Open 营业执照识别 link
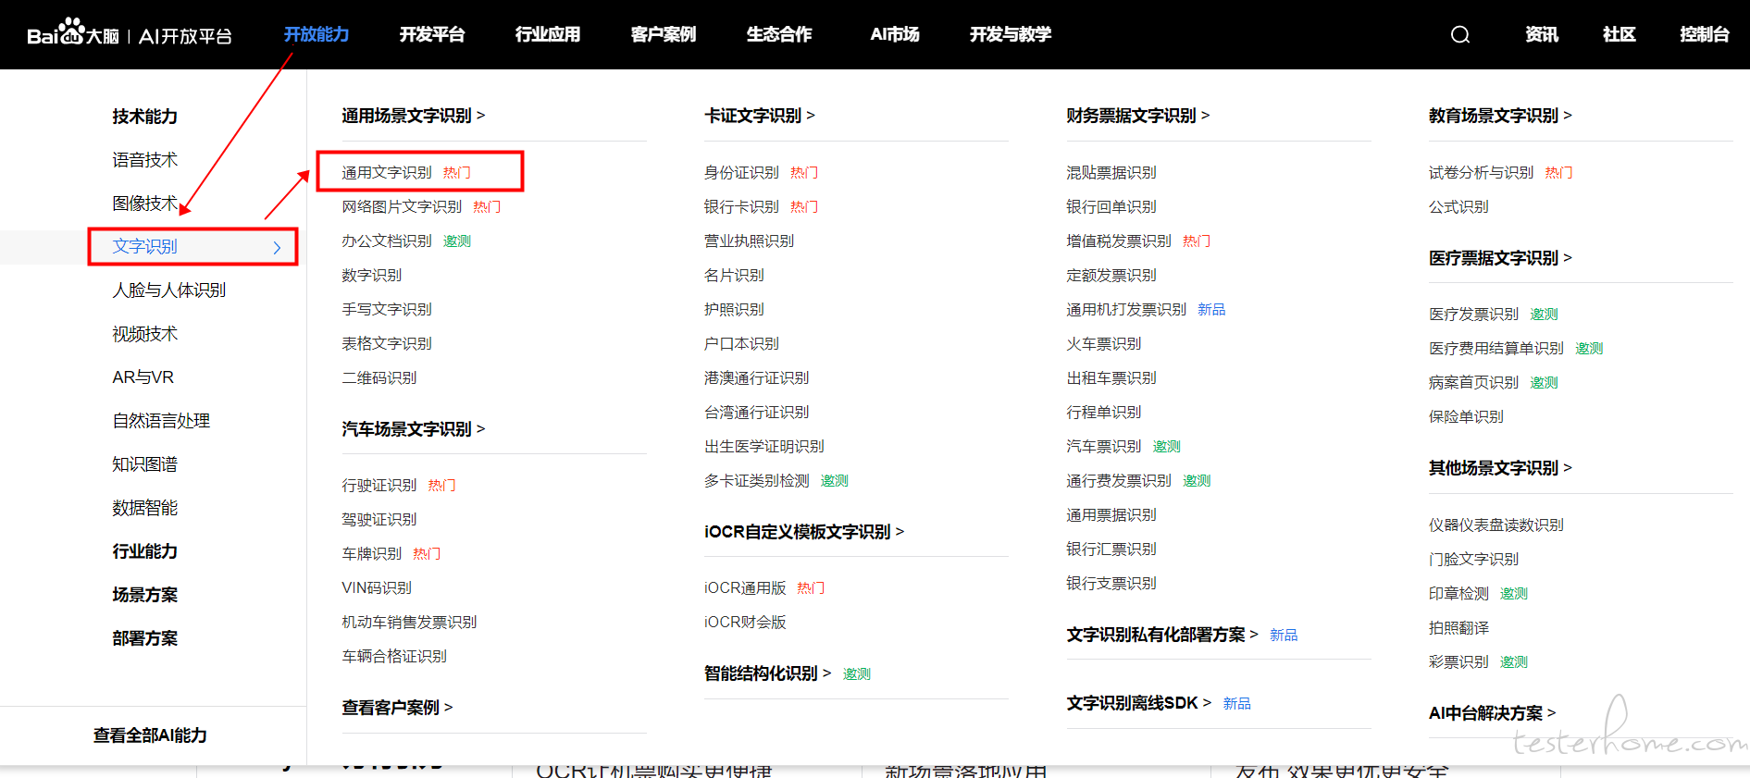 coord(749,241)
